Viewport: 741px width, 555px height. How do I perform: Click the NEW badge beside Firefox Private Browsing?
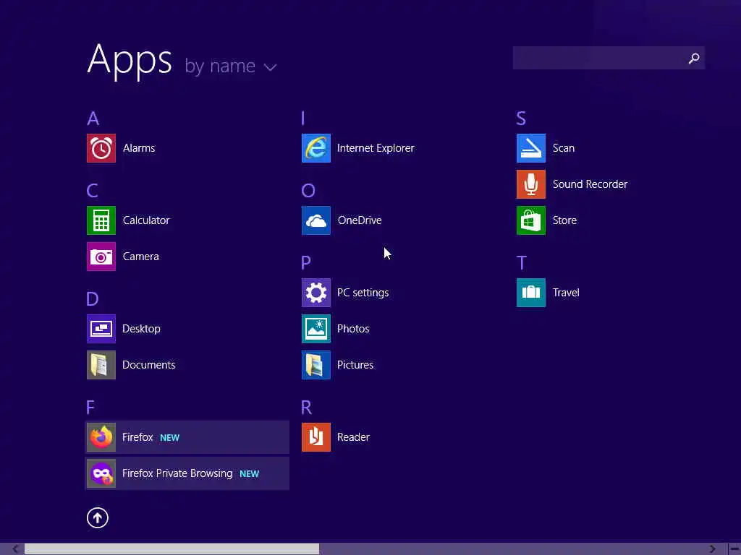(250, 474)
